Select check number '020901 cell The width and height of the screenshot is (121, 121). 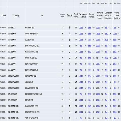click(x=3, y=82)
